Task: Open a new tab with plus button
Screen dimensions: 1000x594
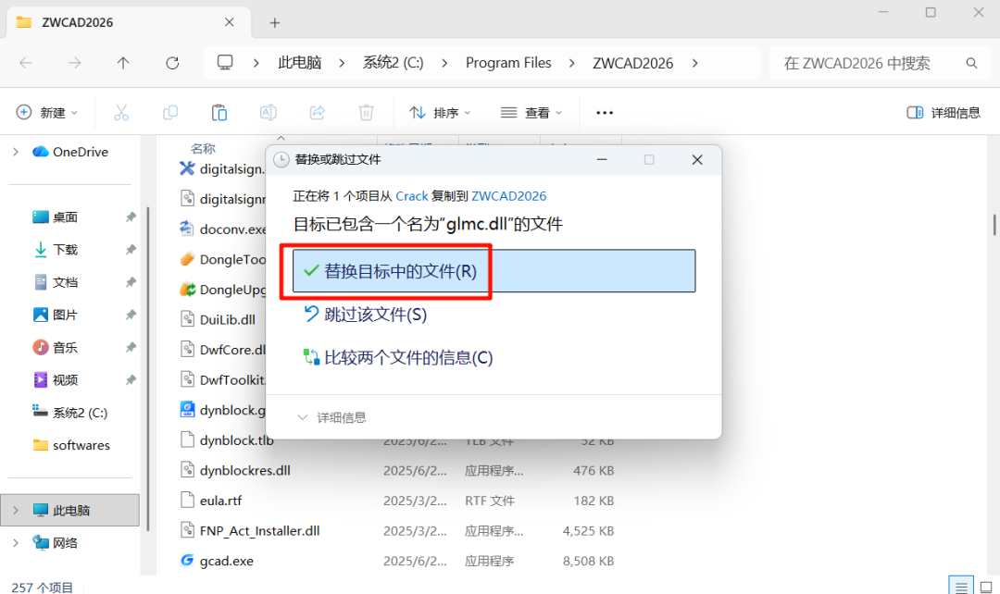Action: pos(275,23)
